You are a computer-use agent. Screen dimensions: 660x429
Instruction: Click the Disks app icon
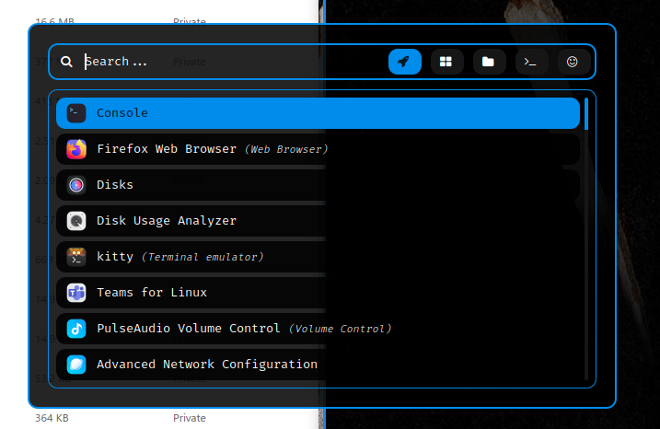(76, 185)
